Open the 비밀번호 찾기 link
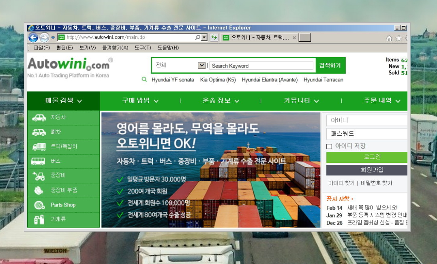This screenshot has height=264, width=437. point(376,183)
